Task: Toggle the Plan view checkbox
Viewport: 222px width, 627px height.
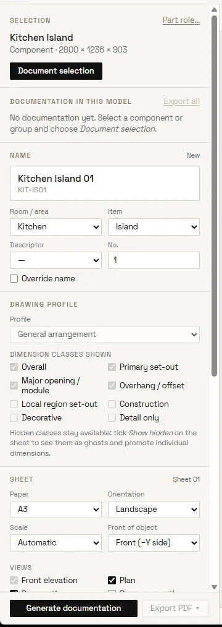Action: [x=112, y=580]
